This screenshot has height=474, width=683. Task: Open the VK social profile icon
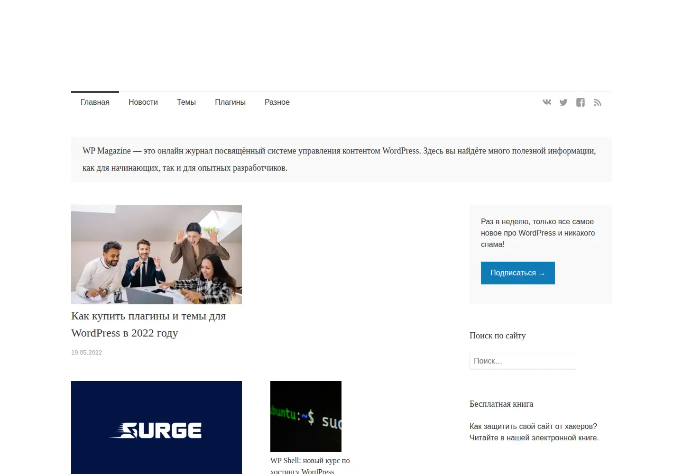coord(547,102)
